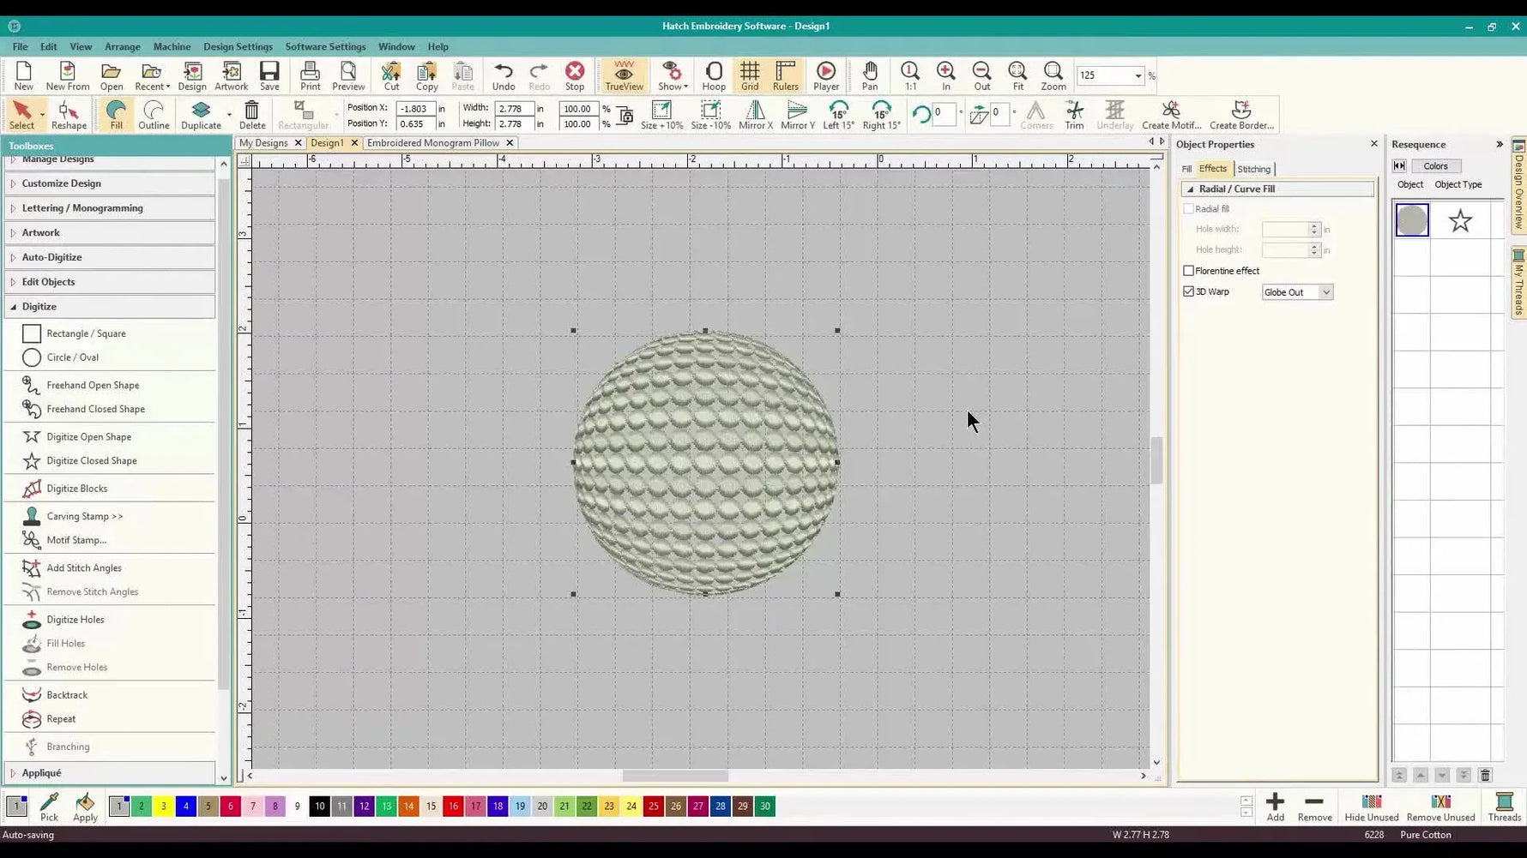Collapse the Radial / Curve Fill section
The height and width of the screenshot is (858, 1527).
click(x=1190, y=189)
